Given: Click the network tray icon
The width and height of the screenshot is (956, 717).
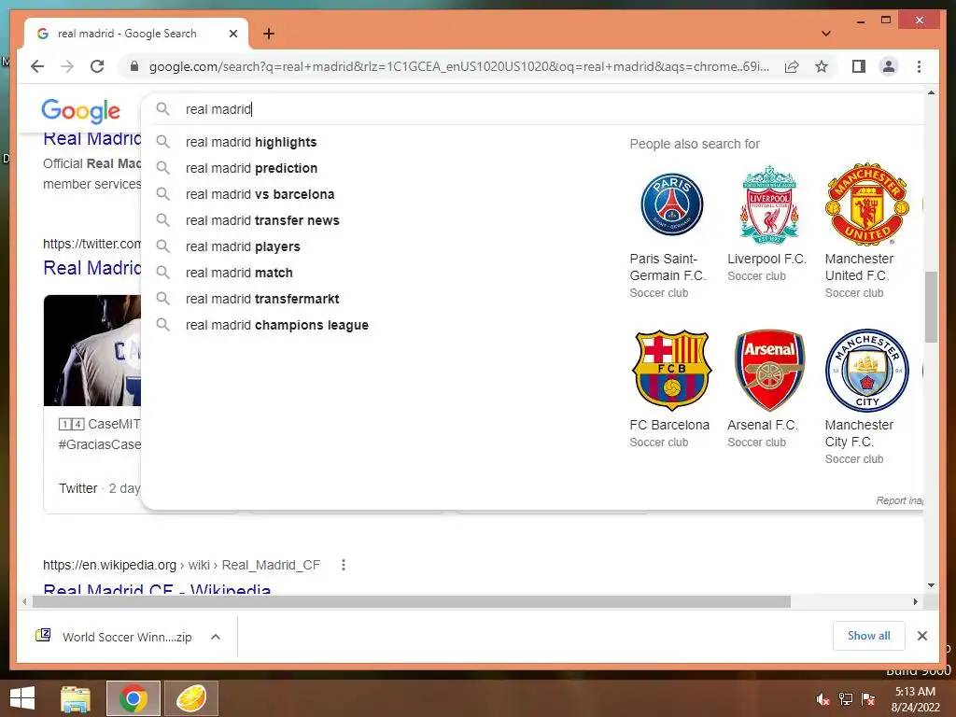Looking at the screenshot, I should pos(846,699).
